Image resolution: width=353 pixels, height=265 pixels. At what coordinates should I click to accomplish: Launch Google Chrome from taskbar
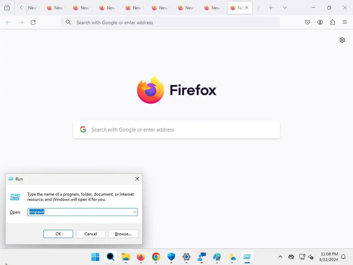coord(156,257)
